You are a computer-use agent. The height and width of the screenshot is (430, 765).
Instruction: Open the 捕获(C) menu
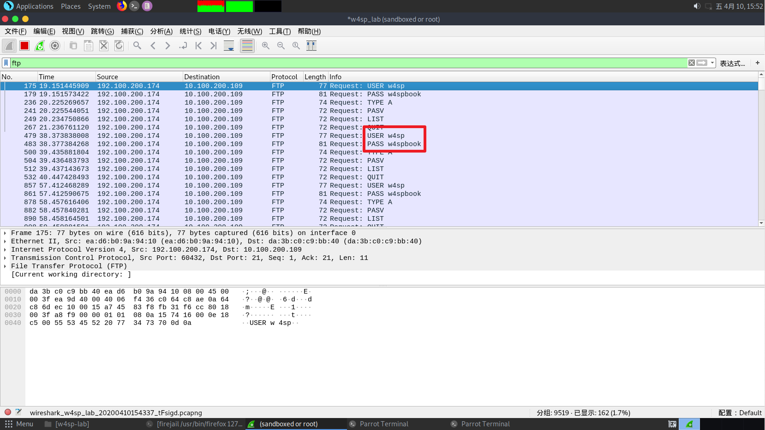[x=132, y=31]
